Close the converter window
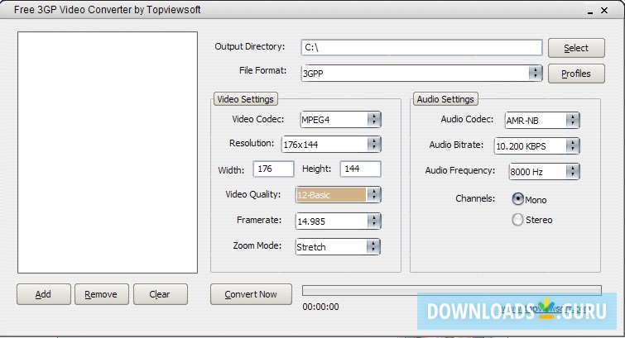This screenshot has width=625, height=338. tap(604, 11)
